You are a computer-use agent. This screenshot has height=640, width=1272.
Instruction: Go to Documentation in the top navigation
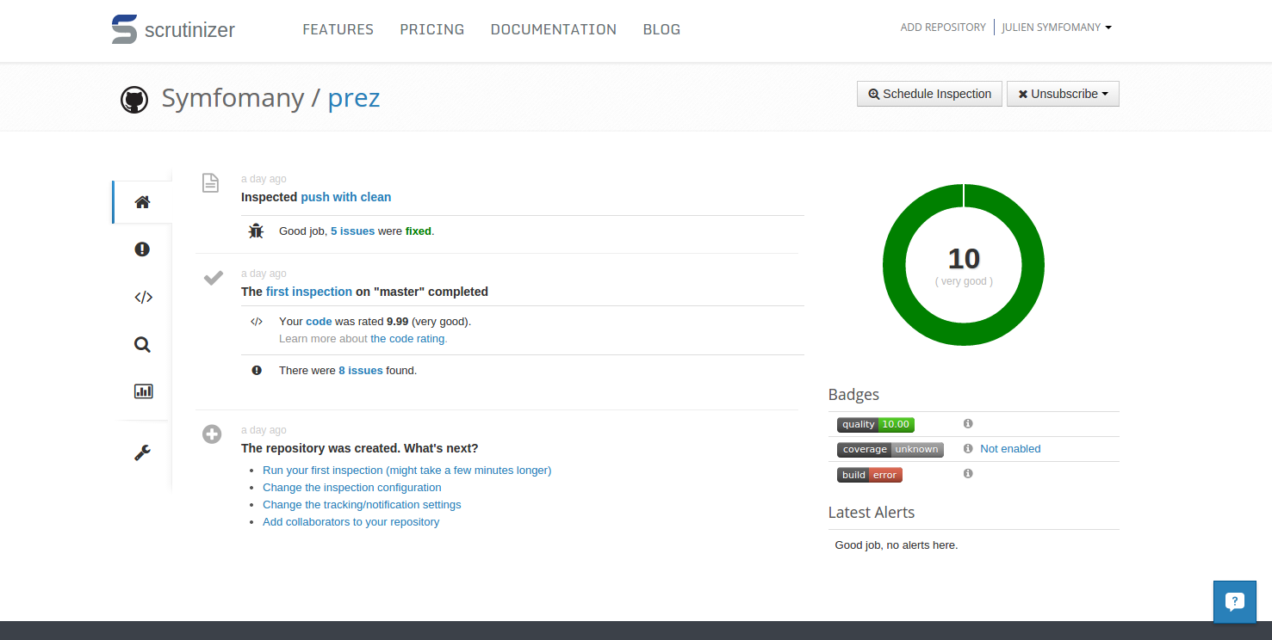pyautogui.click(x=553, y=29)
